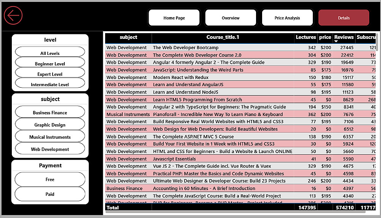Toggle the Beginner Level slicer
Screen dimensions: 381x218
[50, 62]
